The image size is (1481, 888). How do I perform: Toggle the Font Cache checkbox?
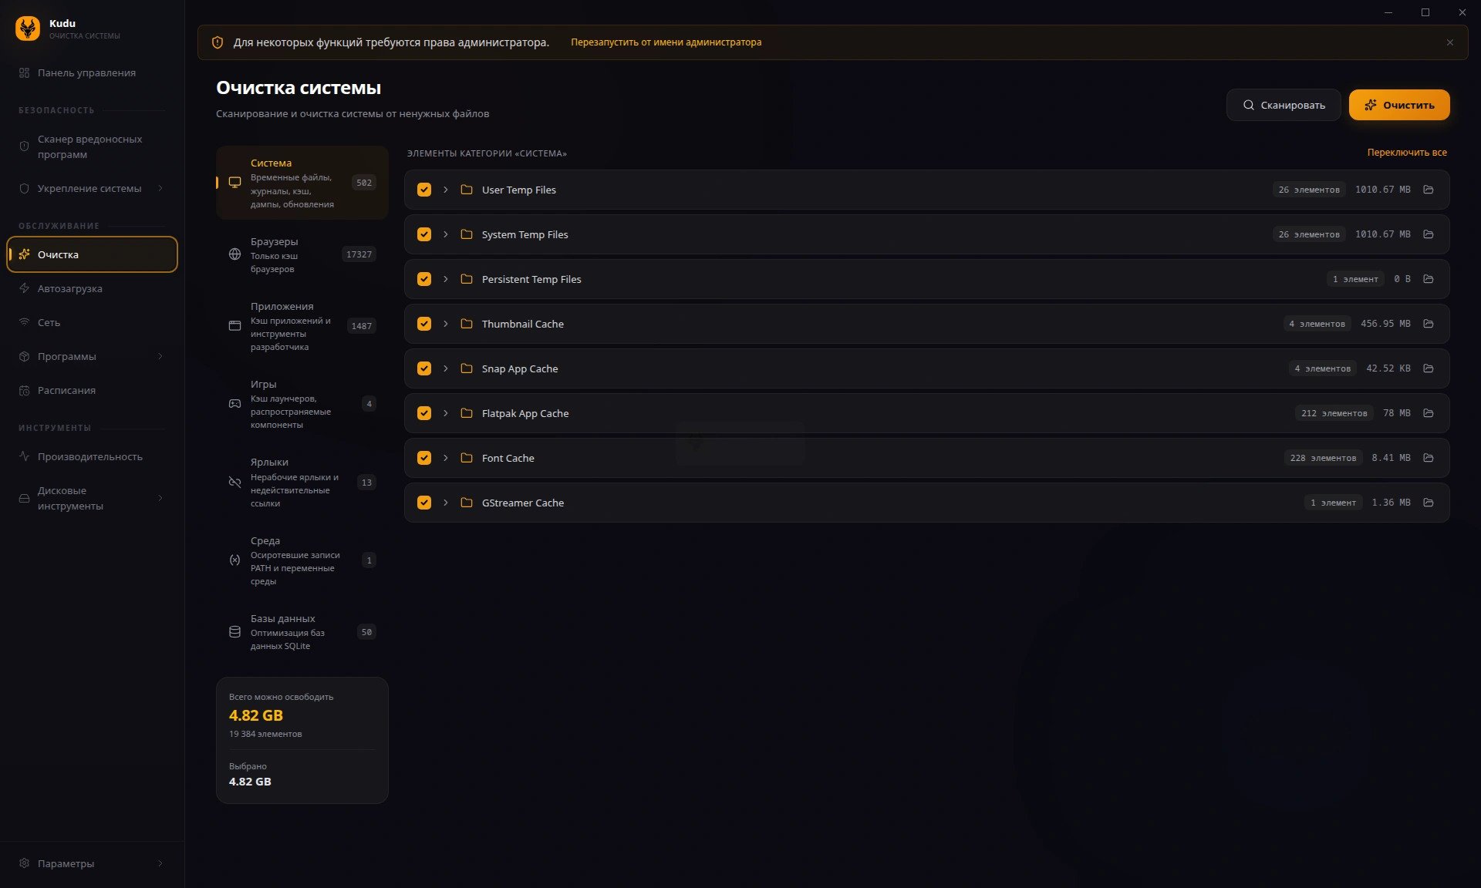(x=424, y=458)
